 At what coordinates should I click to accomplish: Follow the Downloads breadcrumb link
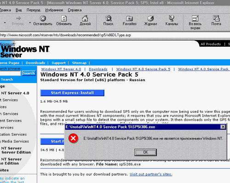click(98, 69)
